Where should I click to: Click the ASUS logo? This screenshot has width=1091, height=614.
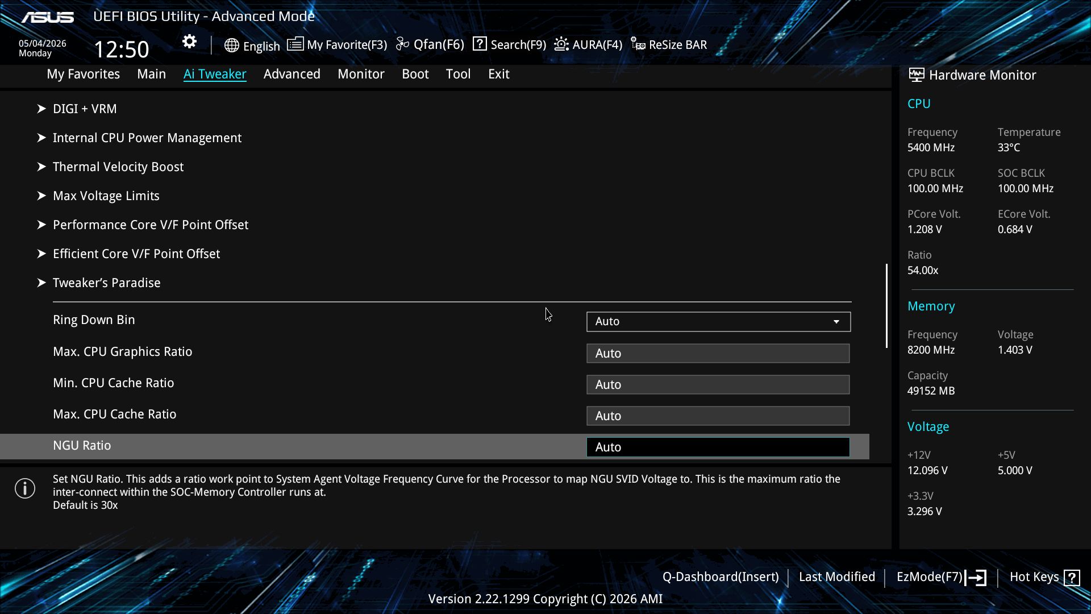[48, 18]
